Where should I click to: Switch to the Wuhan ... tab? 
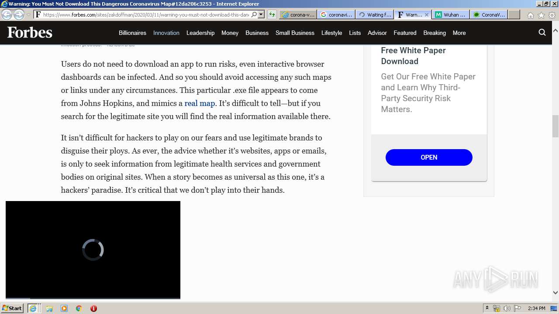click(x=451, y=14)
